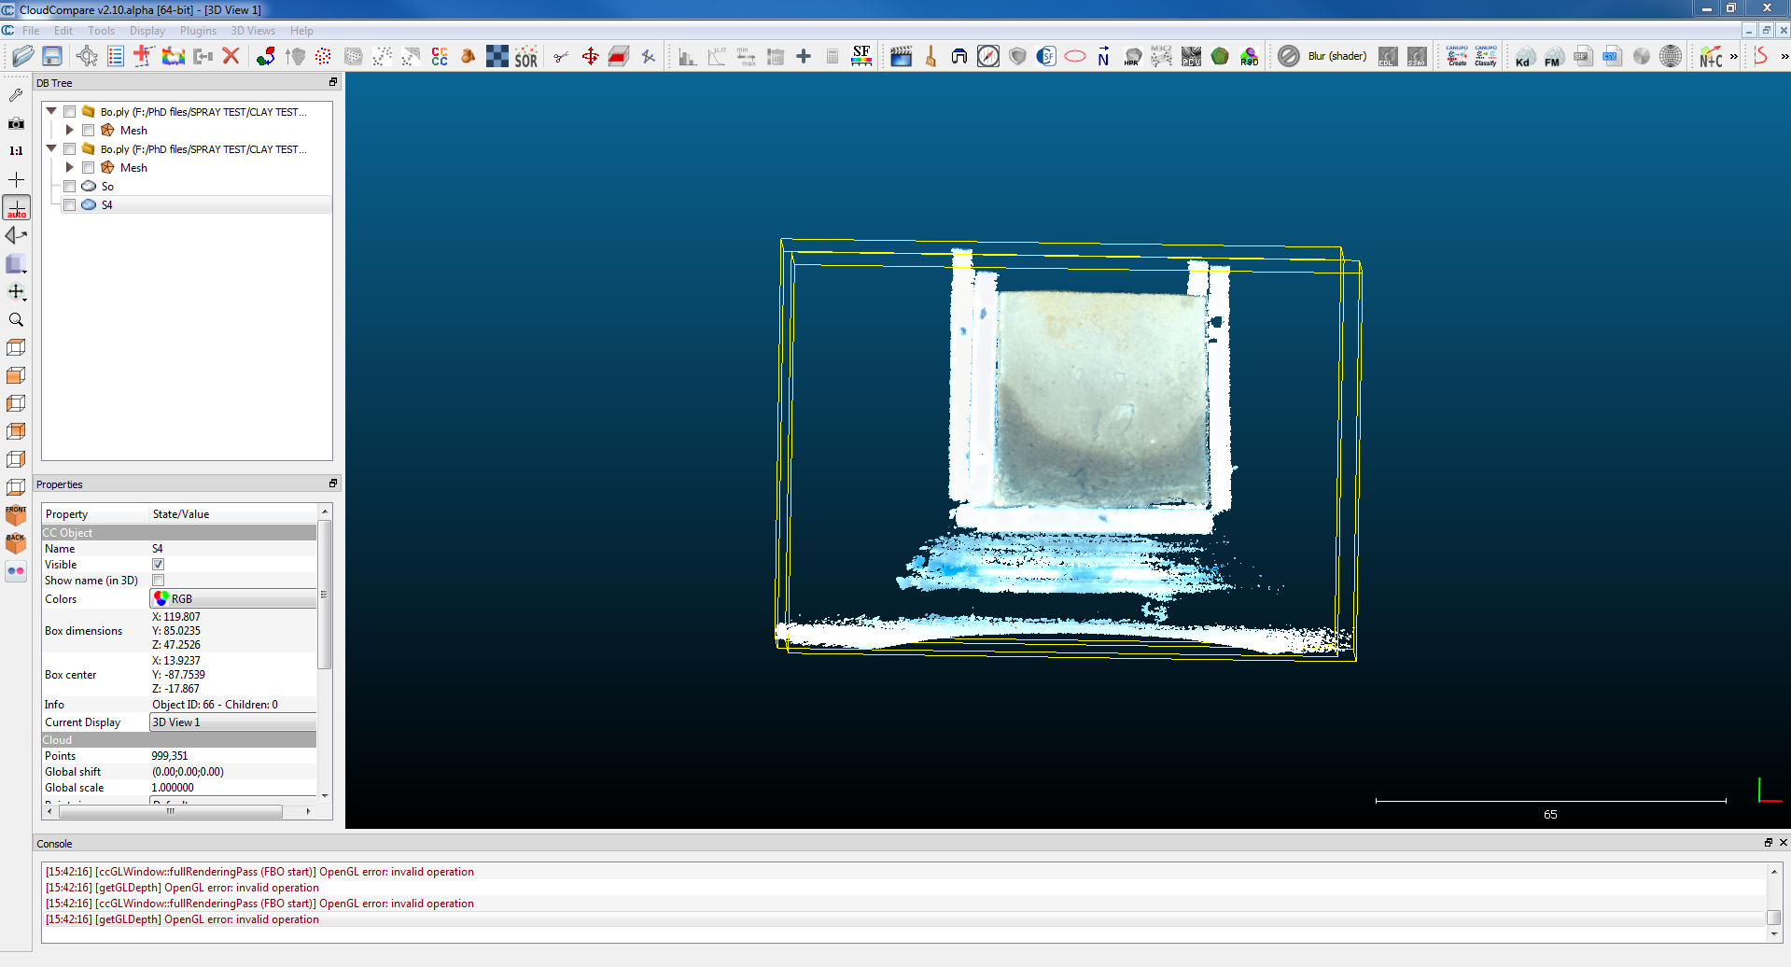The height and width of the screenshot is (967, 1791).
Task: Click the RANSAC shape detection icon
Action: [x=1249, y=56]
